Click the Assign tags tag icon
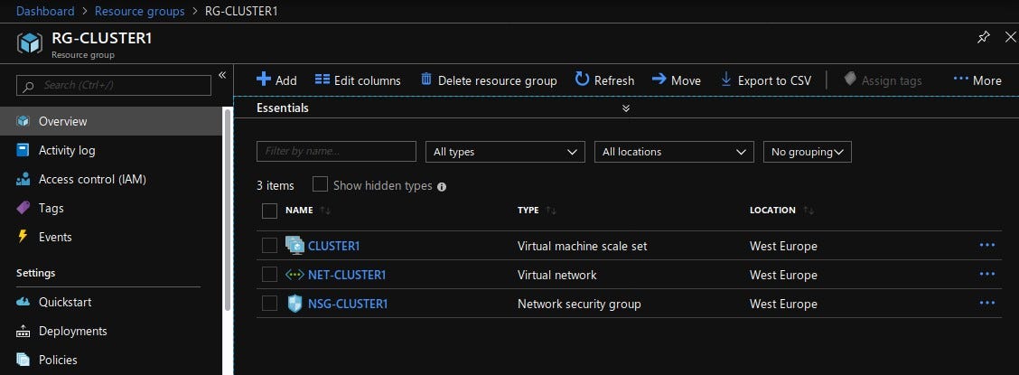This screenshot has width=1019, height=375. pos(850,80)
